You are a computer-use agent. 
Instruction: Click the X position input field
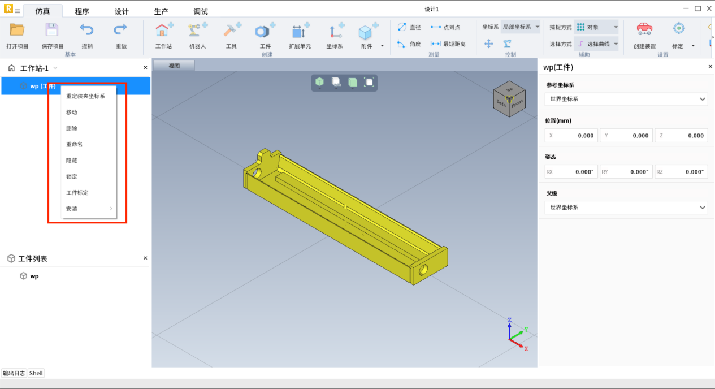point(571,136)
